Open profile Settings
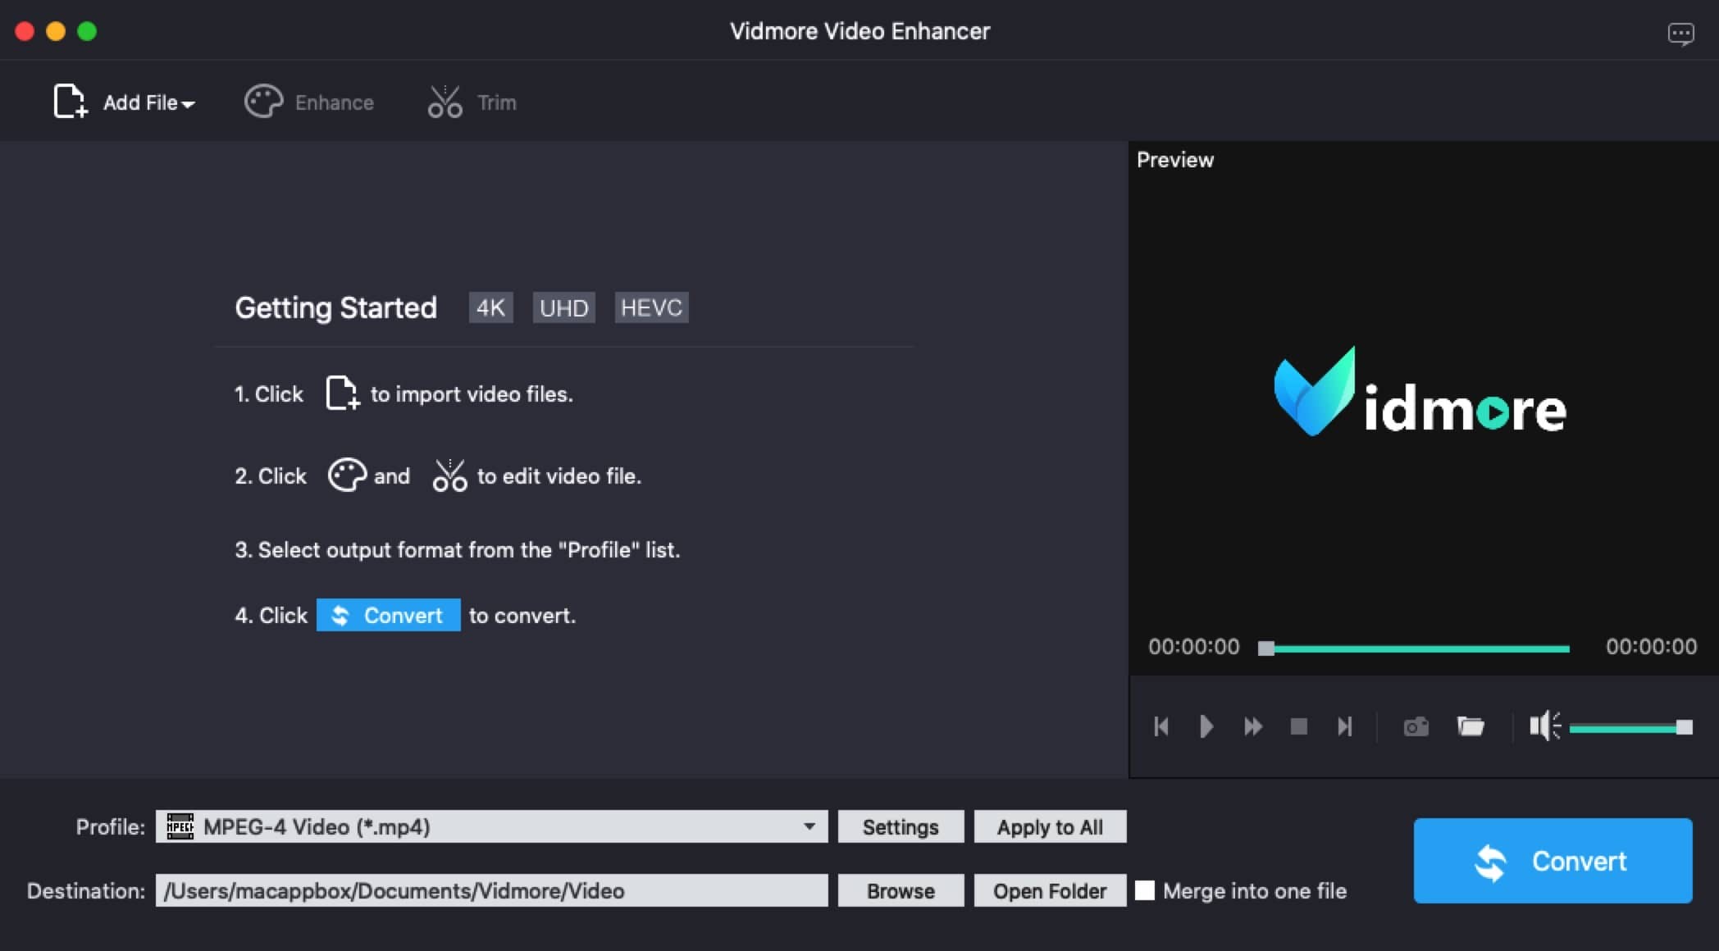1719x951 pixels. point(901,826)
